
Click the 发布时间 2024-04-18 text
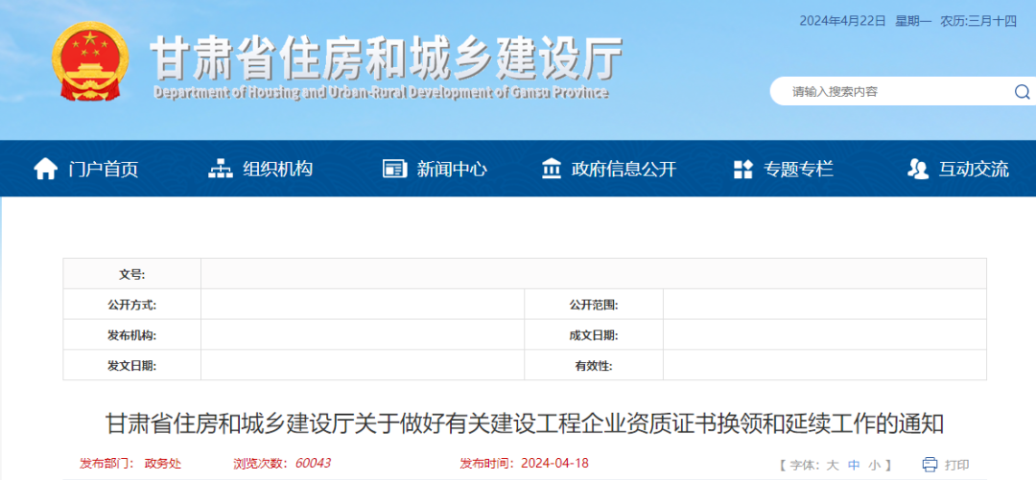[524, 464]
